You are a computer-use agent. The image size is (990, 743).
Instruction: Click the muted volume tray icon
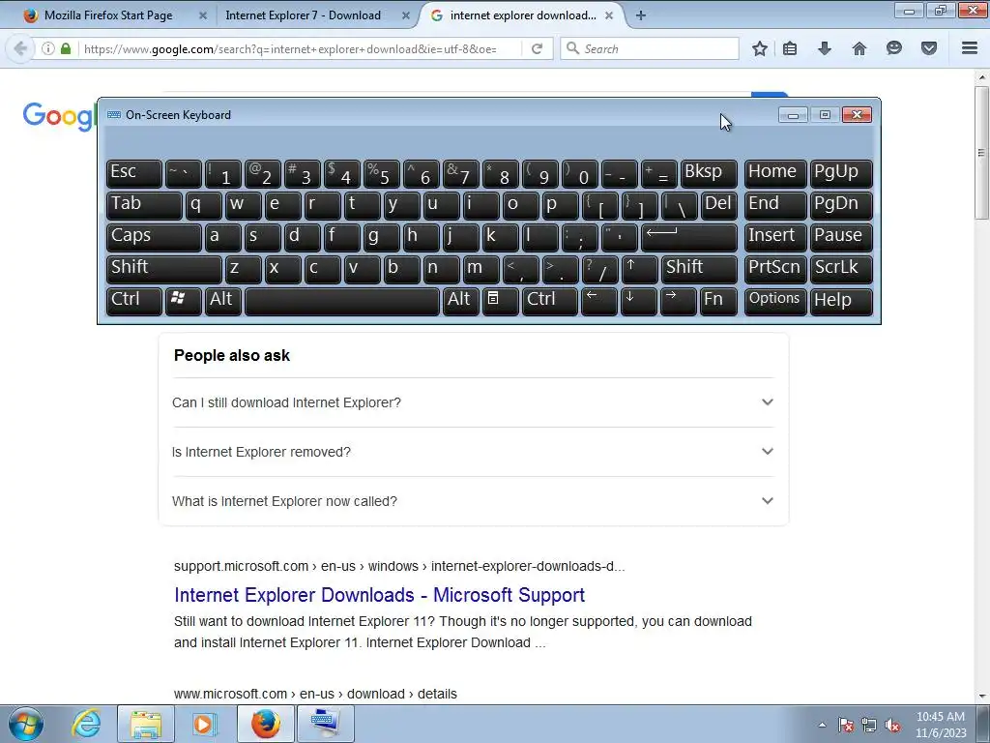tap(892, 725)
